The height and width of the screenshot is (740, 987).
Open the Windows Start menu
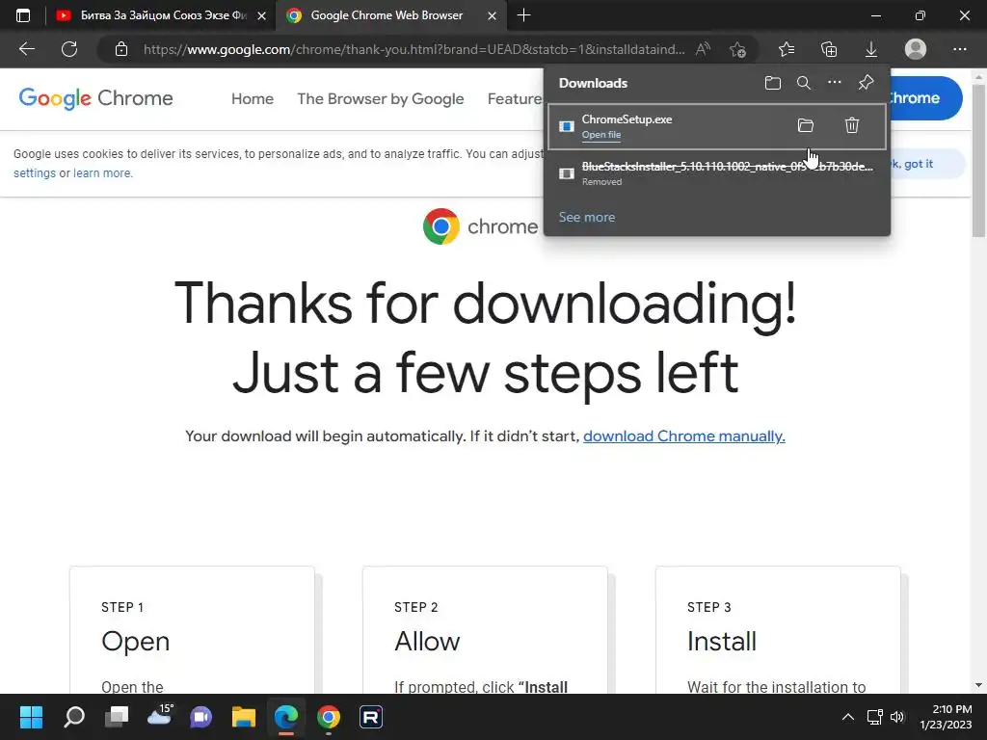(31, 717)
